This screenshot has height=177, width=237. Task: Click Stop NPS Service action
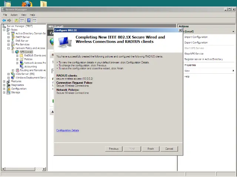tap(194, 54)
